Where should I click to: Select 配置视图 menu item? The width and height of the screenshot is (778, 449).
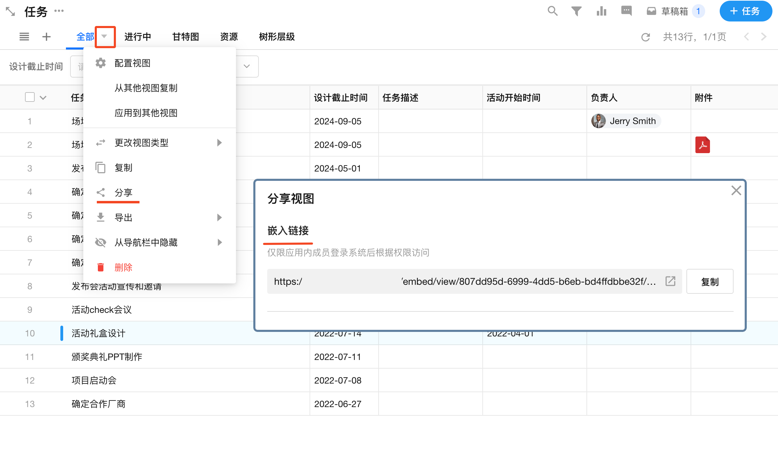point(133,63)
